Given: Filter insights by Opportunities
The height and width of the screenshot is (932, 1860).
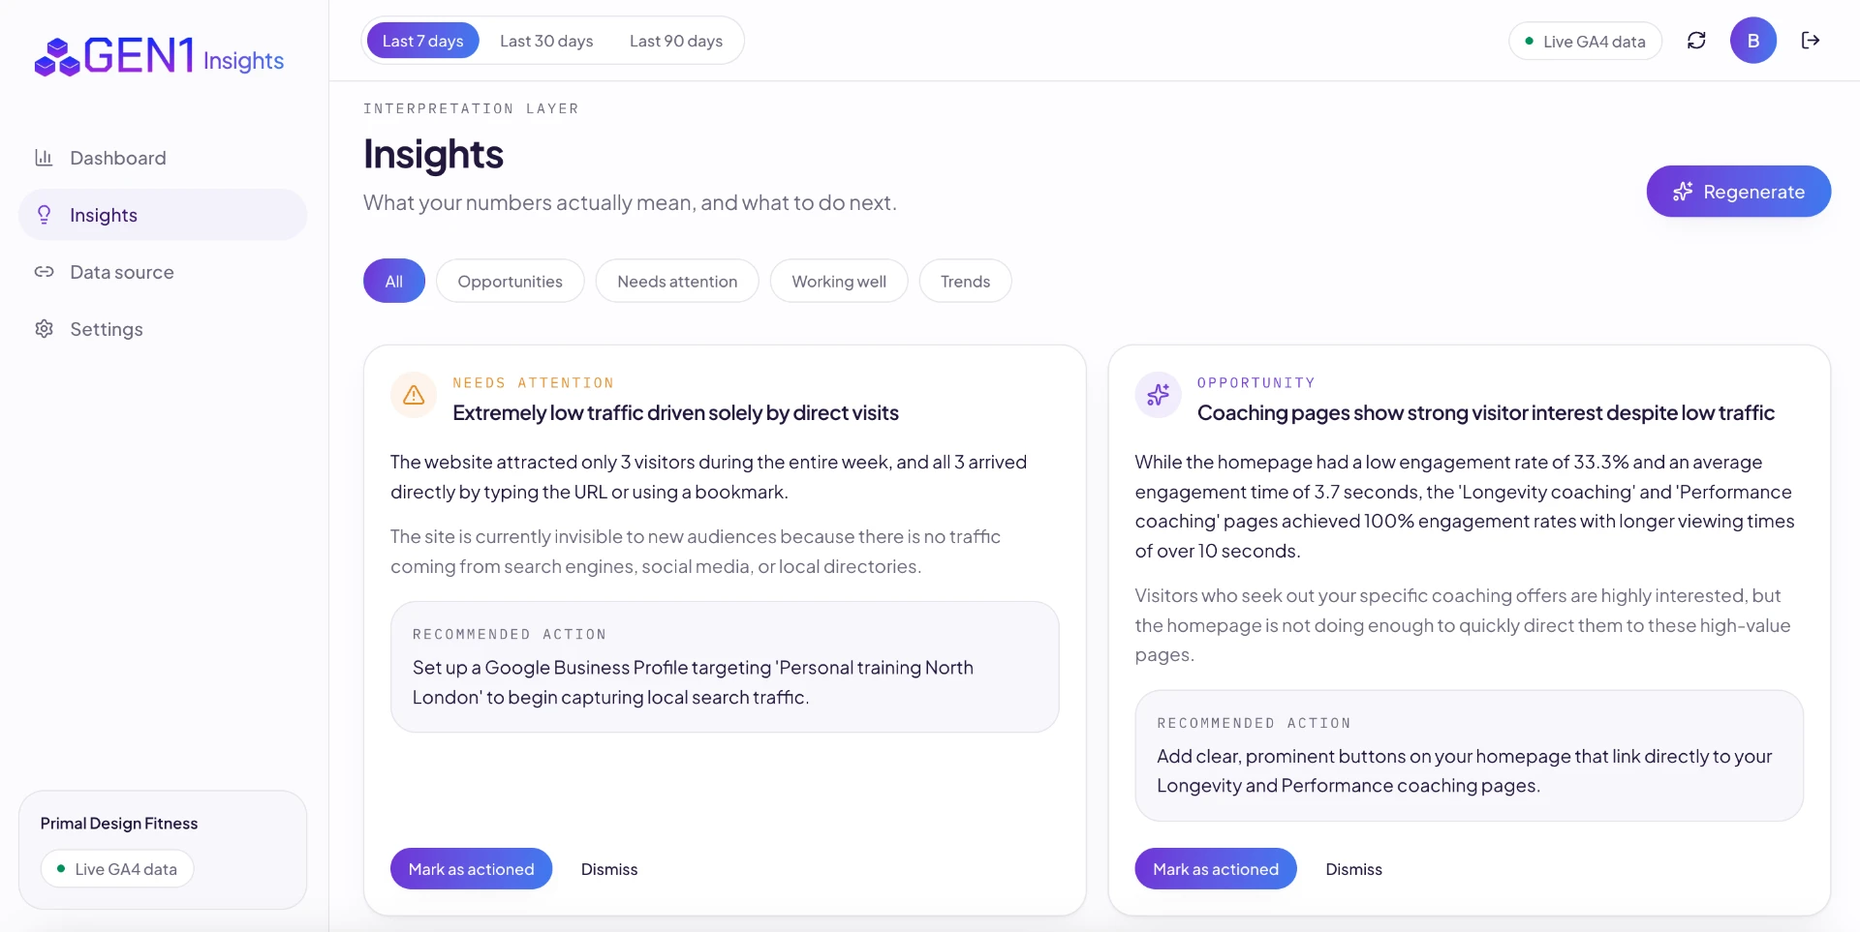Looking at the screenshot, I should (x=511, y=281).
